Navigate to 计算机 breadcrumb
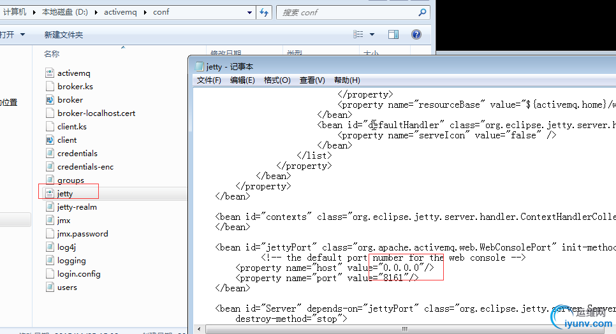The height and width of the screenshot is (334, 616). point(15,12)
